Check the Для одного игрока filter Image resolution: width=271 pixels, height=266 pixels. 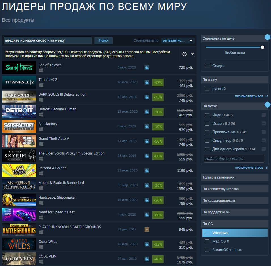click(207, 149)
